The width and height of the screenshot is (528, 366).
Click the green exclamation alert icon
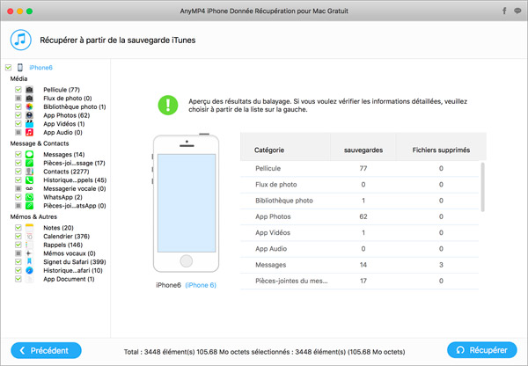(168, 105)
